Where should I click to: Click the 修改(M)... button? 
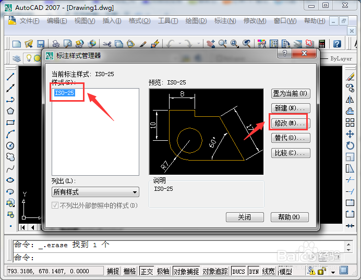pos(291,123)
